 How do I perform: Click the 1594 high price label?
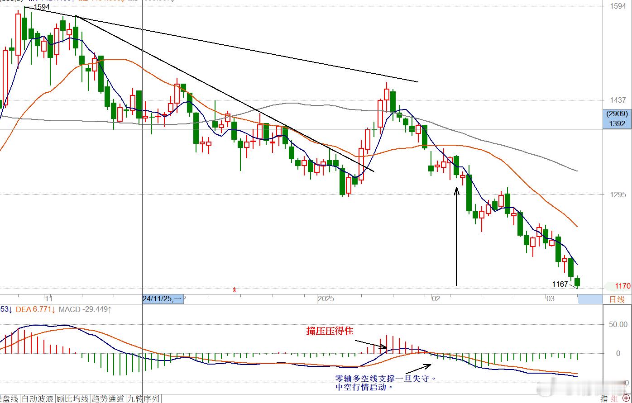click(42, 7)
